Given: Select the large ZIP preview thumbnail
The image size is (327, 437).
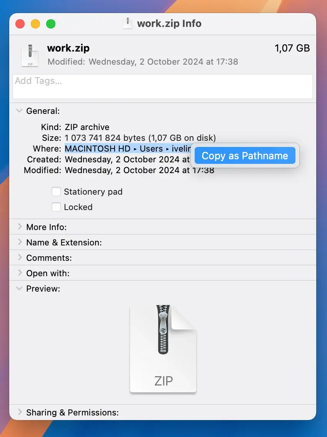Looking at the screenshot, I should [x=163, y=349].
